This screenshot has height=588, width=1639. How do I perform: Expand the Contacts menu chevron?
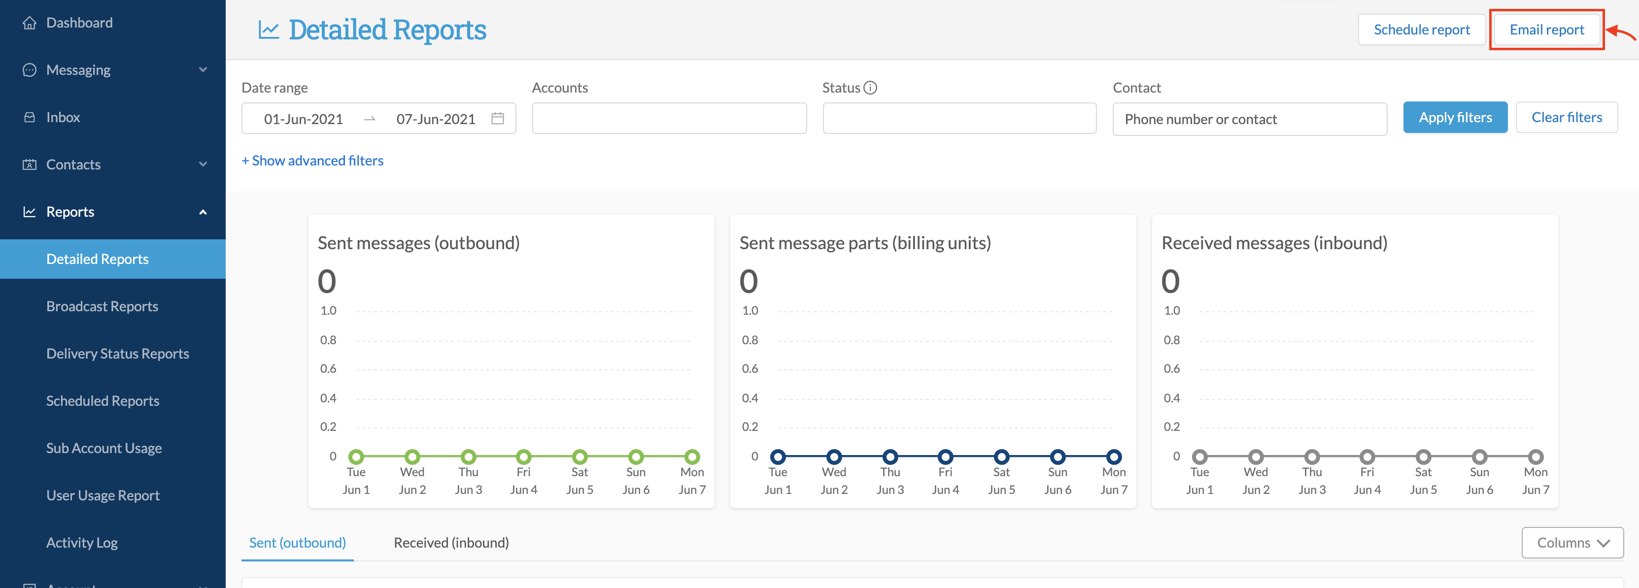tap(203, 164)
